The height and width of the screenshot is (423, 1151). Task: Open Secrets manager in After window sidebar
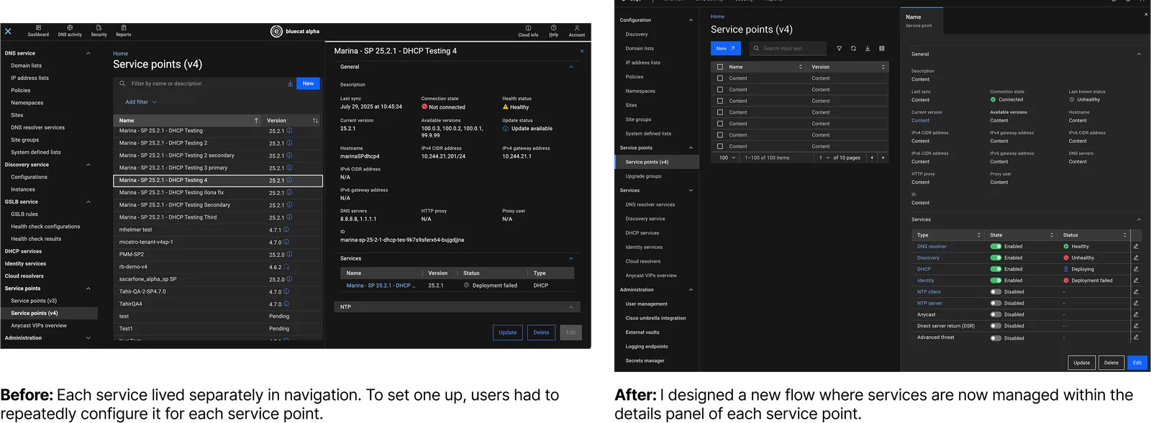(645, 360)
